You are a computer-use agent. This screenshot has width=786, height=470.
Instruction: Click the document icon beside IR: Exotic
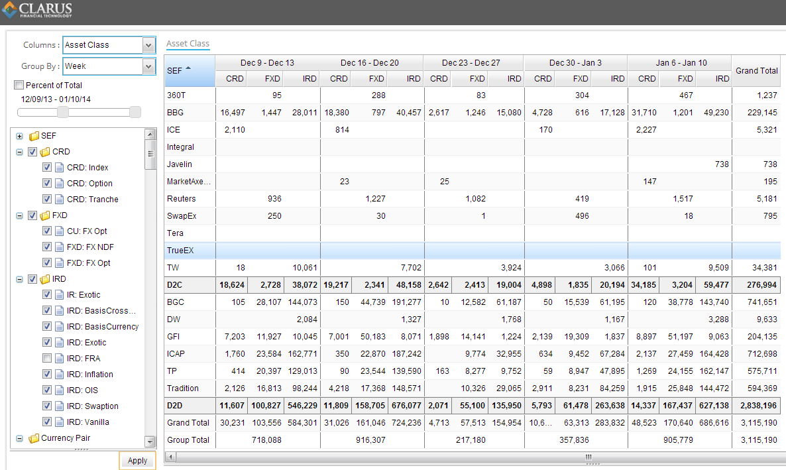coord(59,295)
